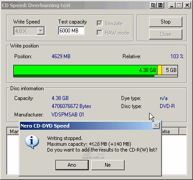This screenshot has height=180, width=193.
Task: Close the Overburning test window
Action: (x=187, y=5)
